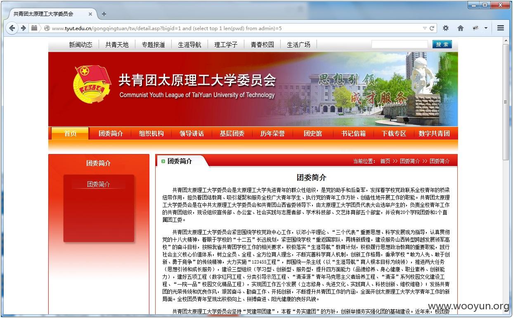Click the 搜索 search button
Screen dimensions: 513x318
pos(442,44)
